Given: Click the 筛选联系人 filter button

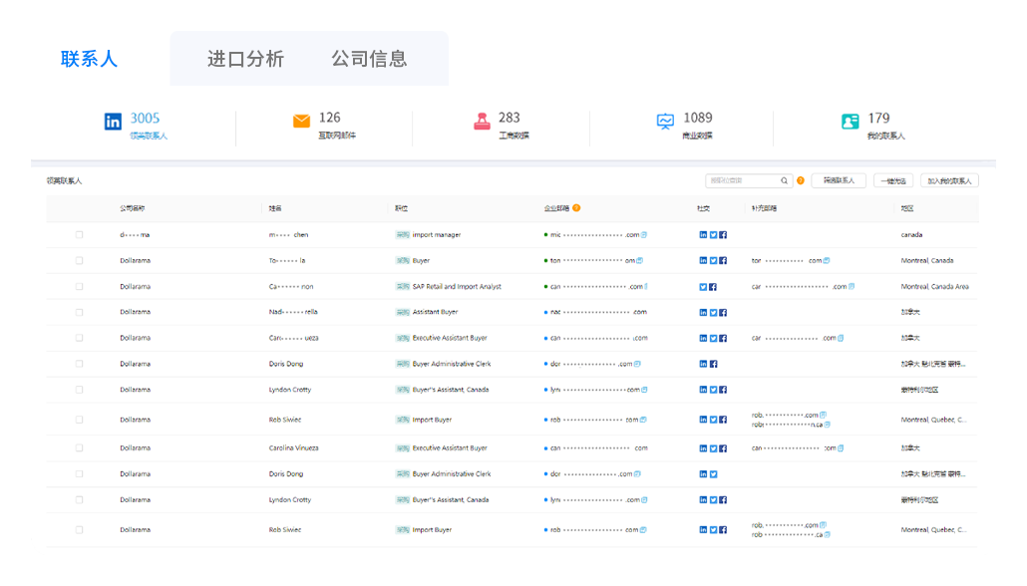Looking at the screenshot, I should pyautogui.click(x=839, y=180).
